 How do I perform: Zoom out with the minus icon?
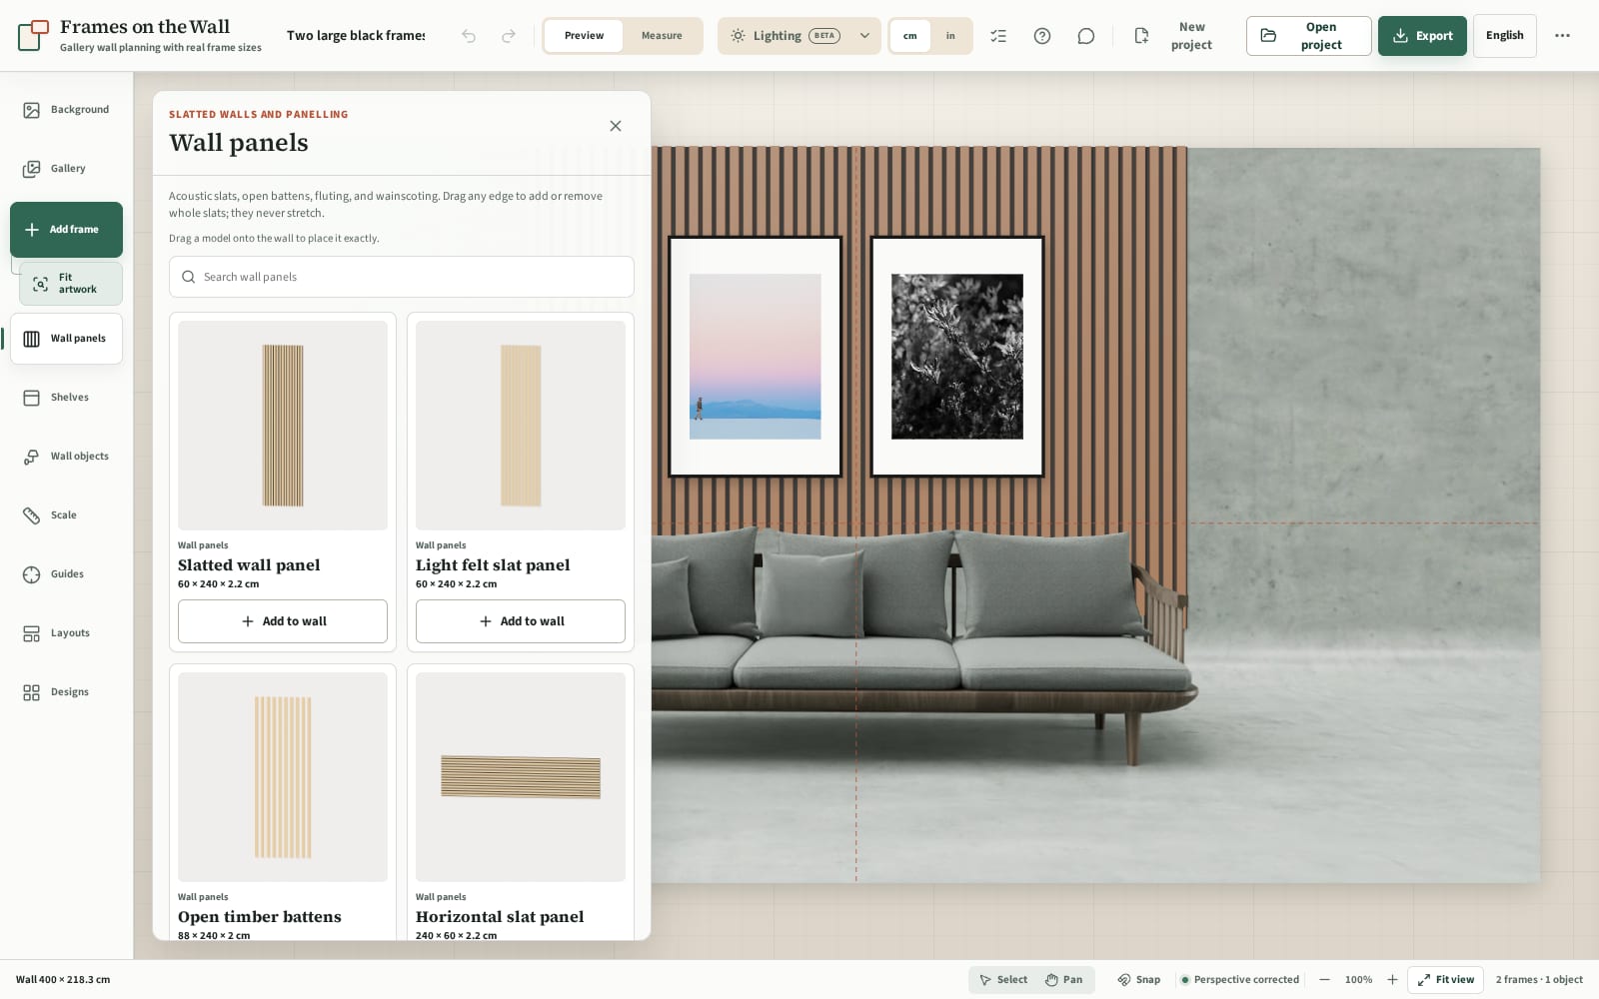[x=1324, y=980]
